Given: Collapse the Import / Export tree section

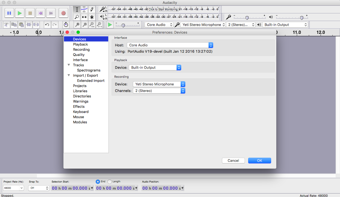Looking at the screenshot, I should [x=69, y=75].
